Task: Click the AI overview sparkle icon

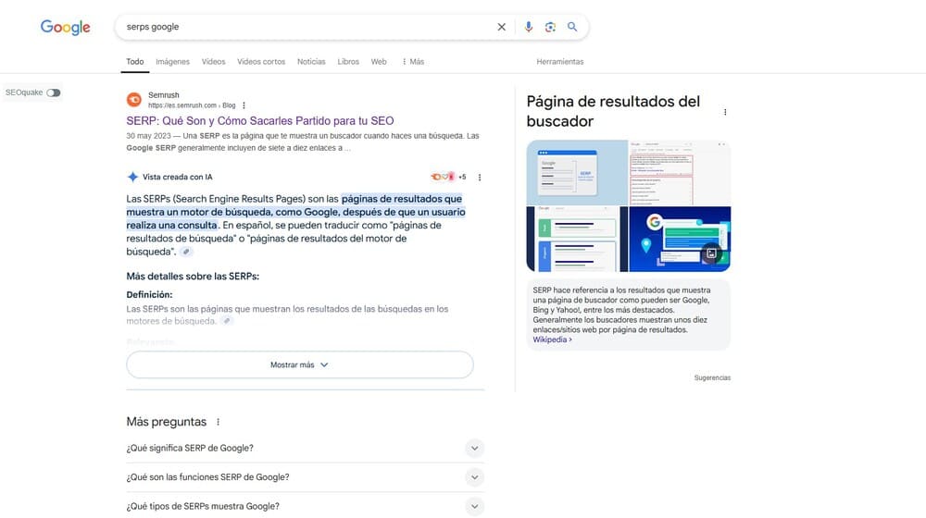Action: click(x=132, y=177)
